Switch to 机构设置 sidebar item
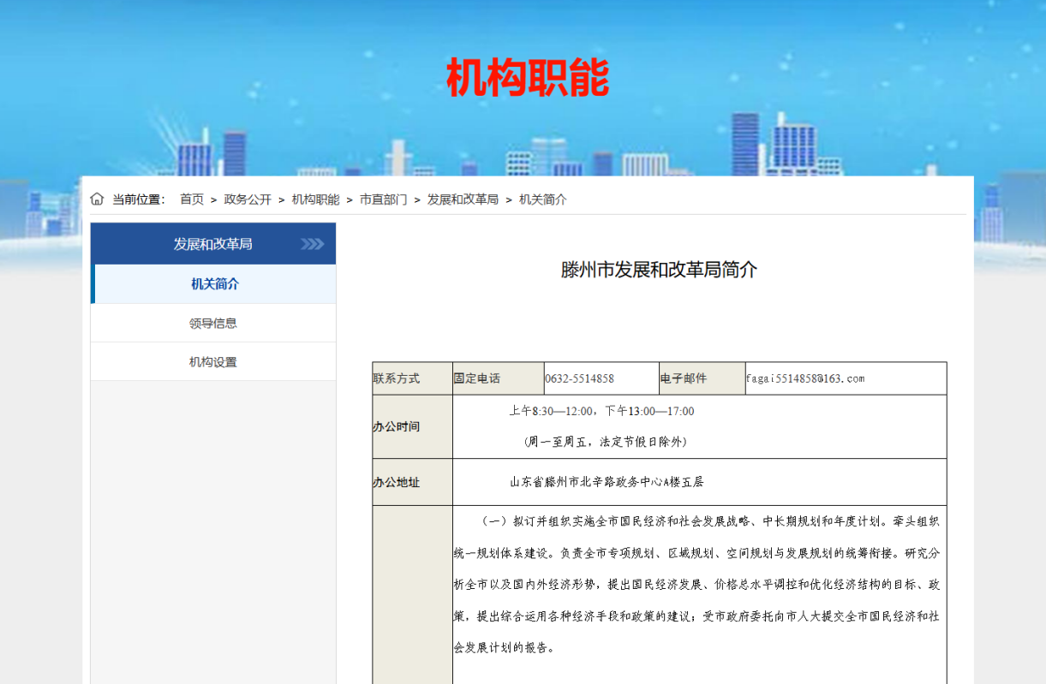The image size is (1046, 684). 213,362
